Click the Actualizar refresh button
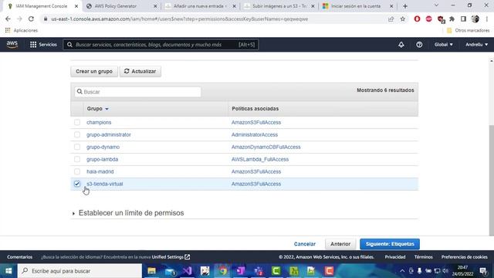The image size is (494, 278). (140, 72)
